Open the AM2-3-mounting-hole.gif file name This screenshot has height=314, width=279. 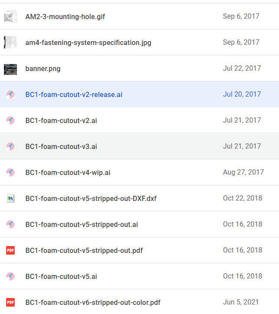65,16
